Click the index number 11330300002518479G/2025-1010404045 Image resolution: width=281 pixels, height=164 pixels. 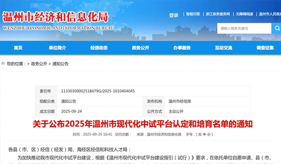click(98, 91)
